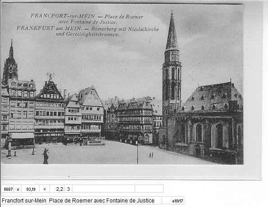
Task: Click the less-than symbol cell
Action: point(45,189)
